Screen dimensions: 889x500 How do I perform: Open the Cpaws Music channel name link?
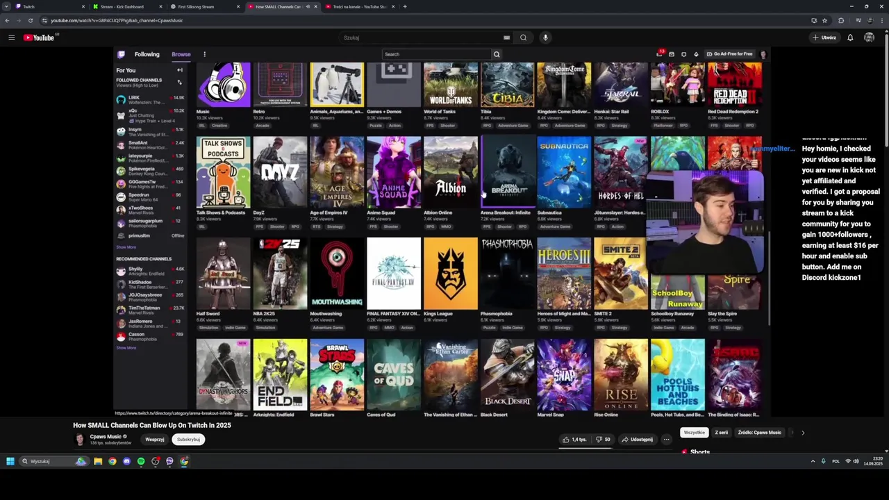pos(106,437)
